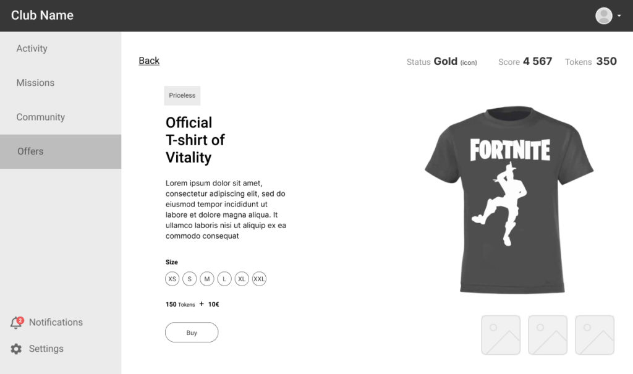The image size is (633, 374).
Task: View the second product thumbnail
Action: pos(548,335)
